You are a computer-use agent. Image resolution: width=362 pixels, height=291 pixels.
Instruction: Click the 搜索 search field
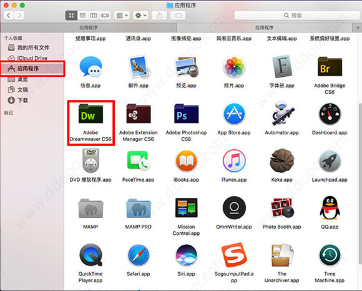click(297, 16)
